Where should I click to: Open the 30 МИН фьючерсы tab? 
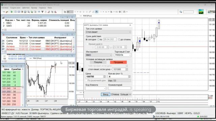pos(39,113)
